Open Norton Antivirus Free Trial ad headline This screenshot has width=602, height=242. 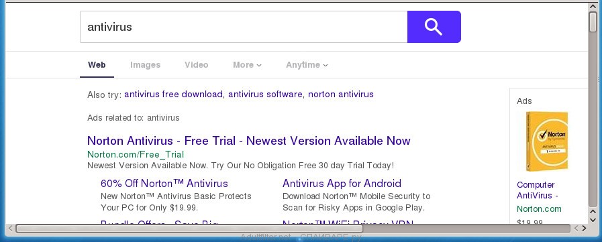(x=249, y=141)
